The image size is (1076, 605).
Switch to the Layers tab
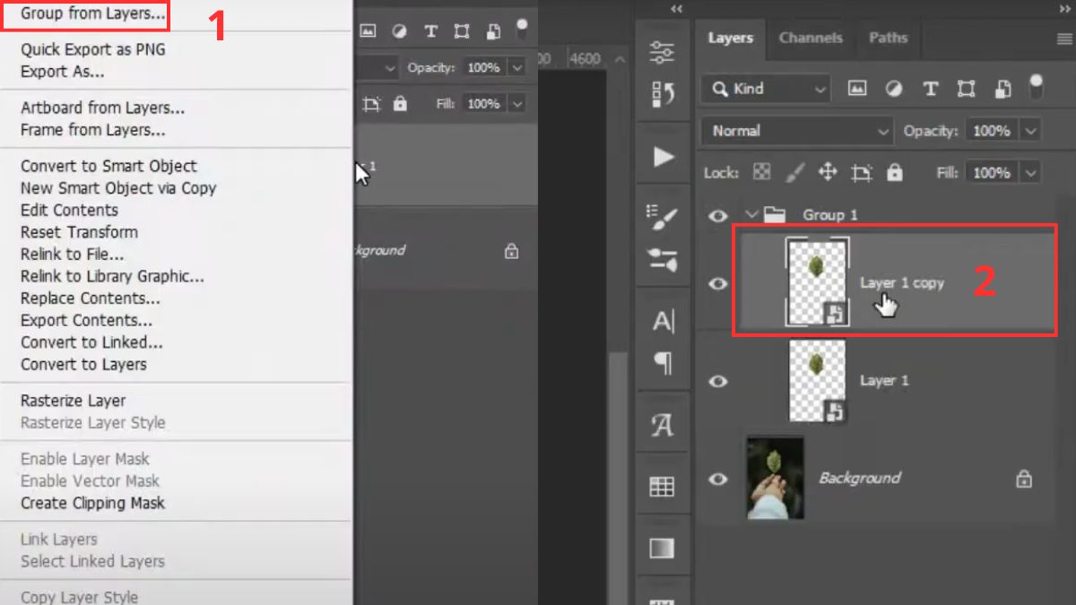(x=730, y=39)
